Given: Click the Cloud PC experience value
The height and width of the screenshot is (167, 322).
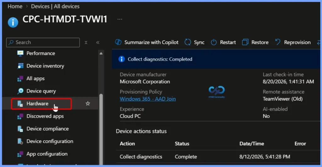Looking at the screenshot, I should coord(130,116).
